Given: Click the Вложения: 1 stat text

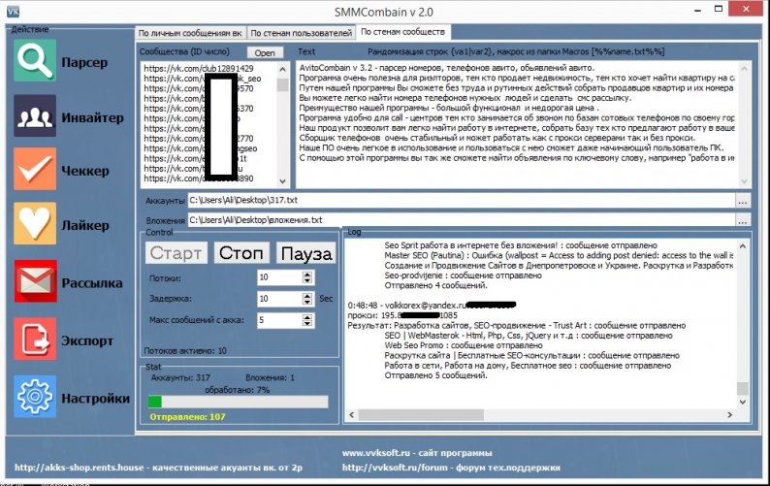Looking at the screenshot, I should click(x=271, y=378).
